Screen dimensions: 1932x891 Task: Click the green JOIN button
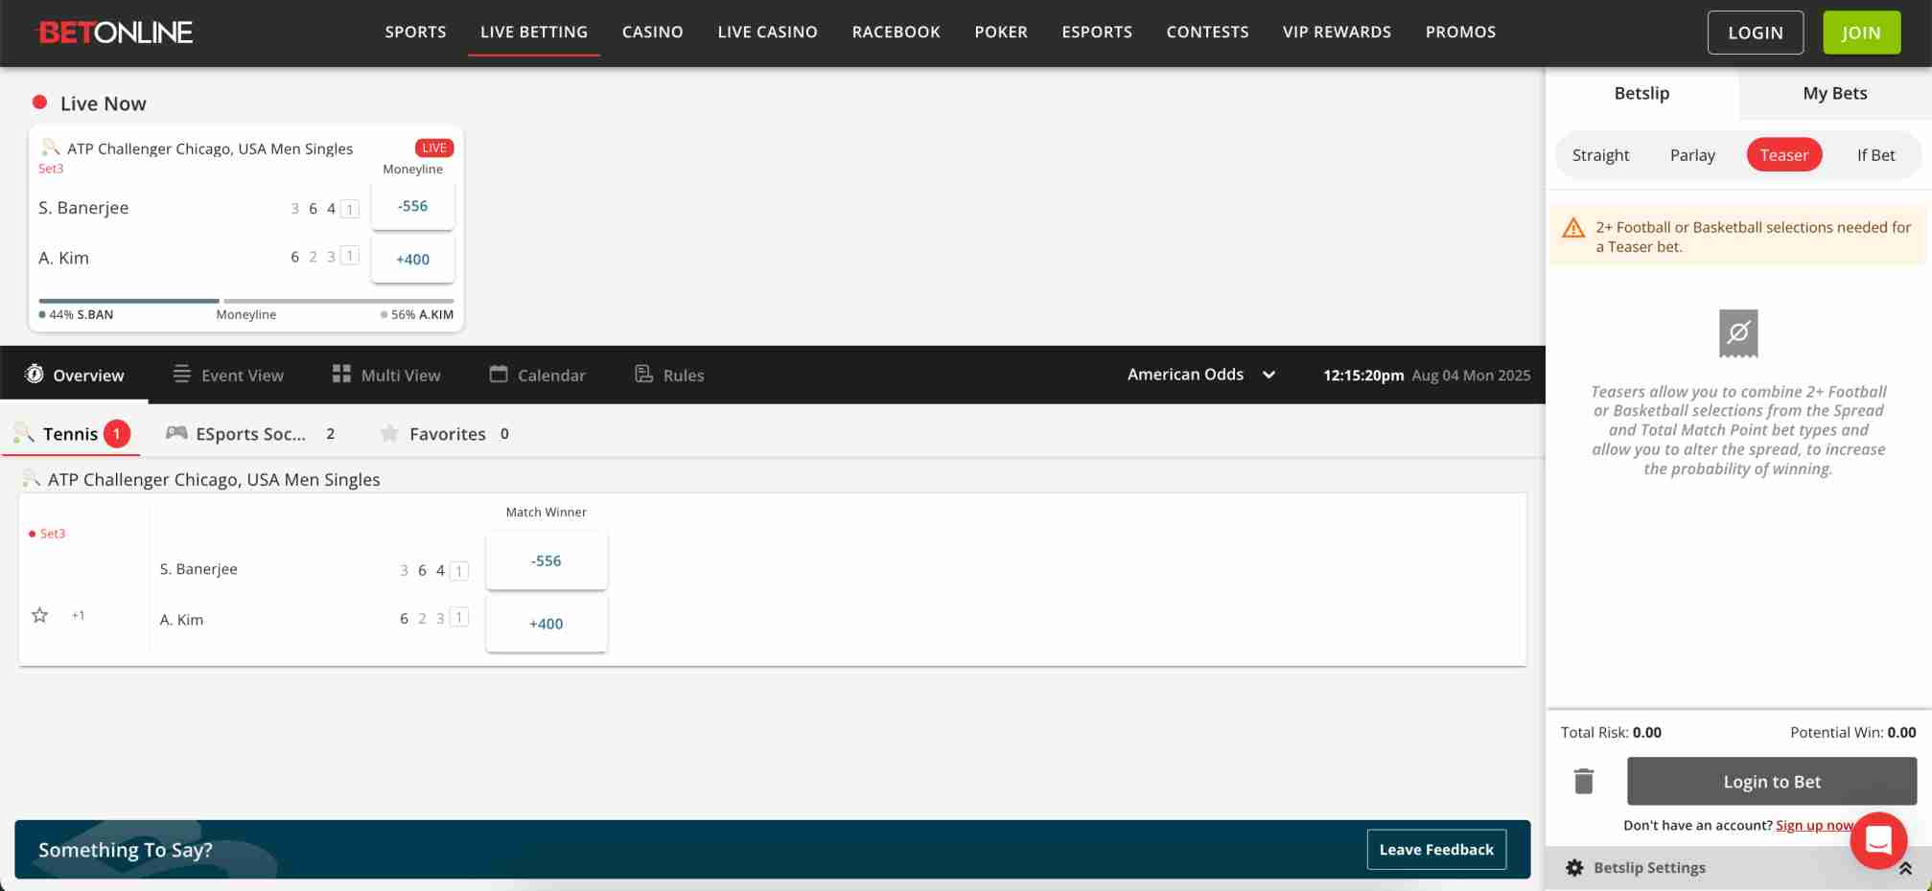(x=1861, y=33)
